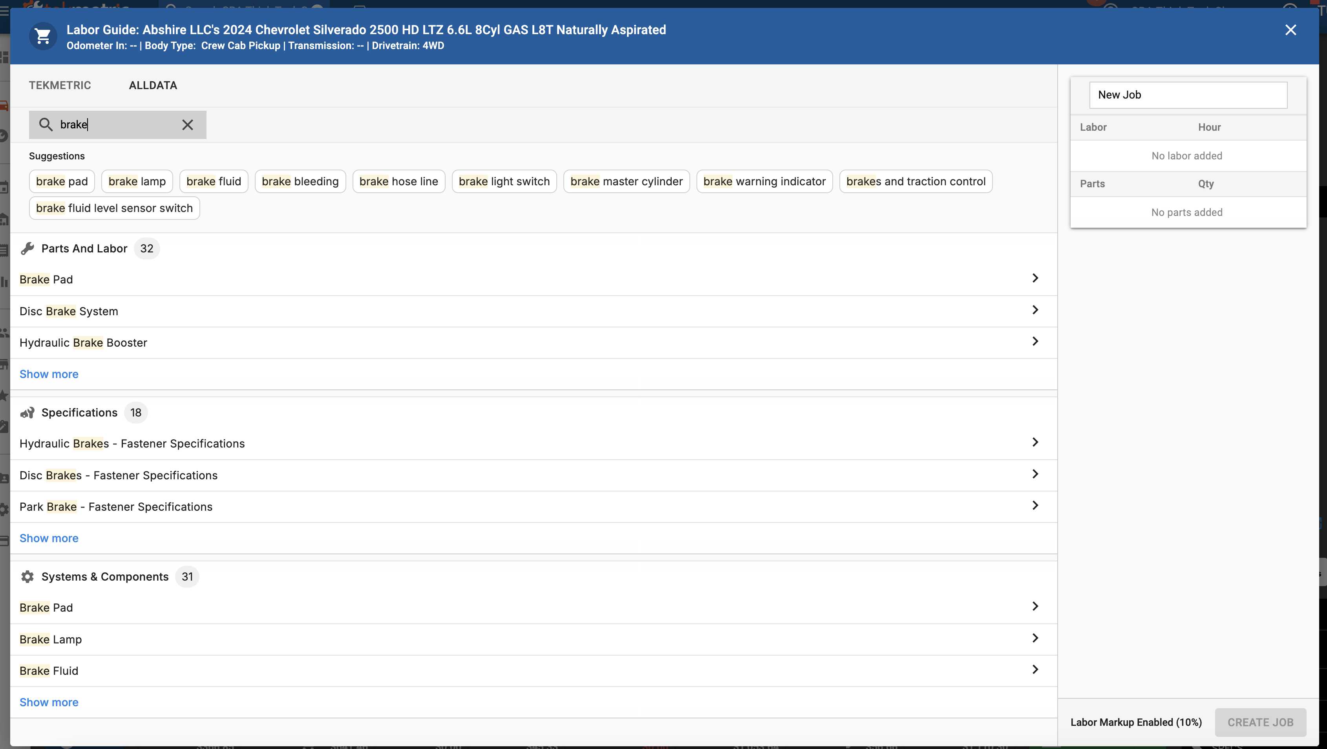The image size is (1327, 749).
Task: Show more Specifications results
Action: (49, 538)
